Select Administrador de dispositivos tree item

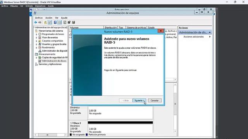55,51
